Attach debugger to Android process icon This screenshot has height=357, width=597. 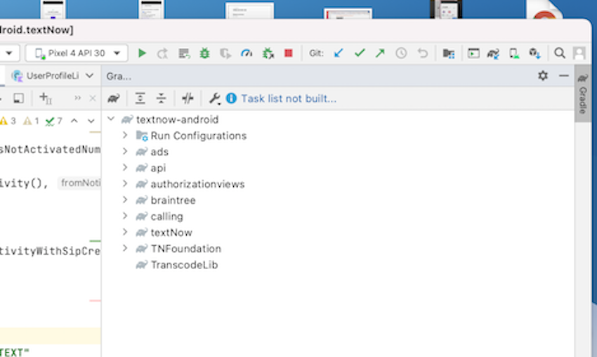[x=268, y=53]
